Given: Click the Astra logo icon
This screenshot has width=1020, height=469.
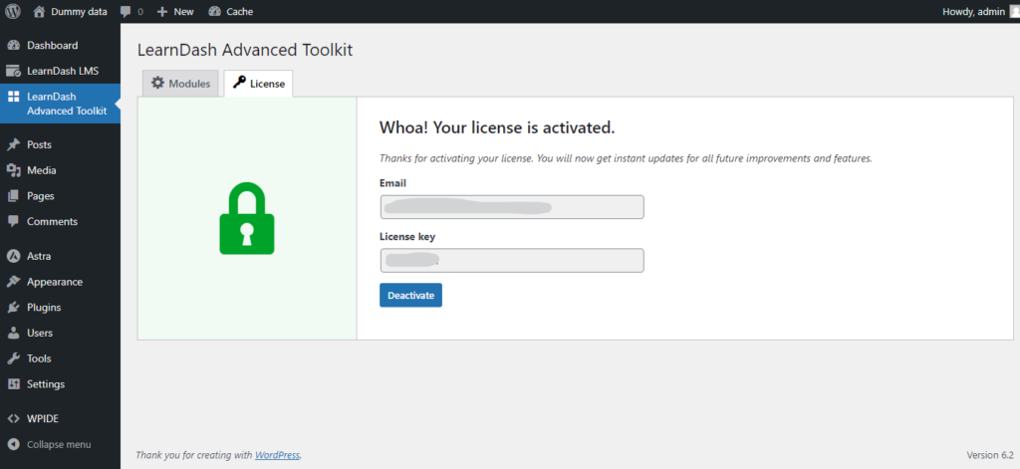Looking at the screenshot, I should click(13, 256).
